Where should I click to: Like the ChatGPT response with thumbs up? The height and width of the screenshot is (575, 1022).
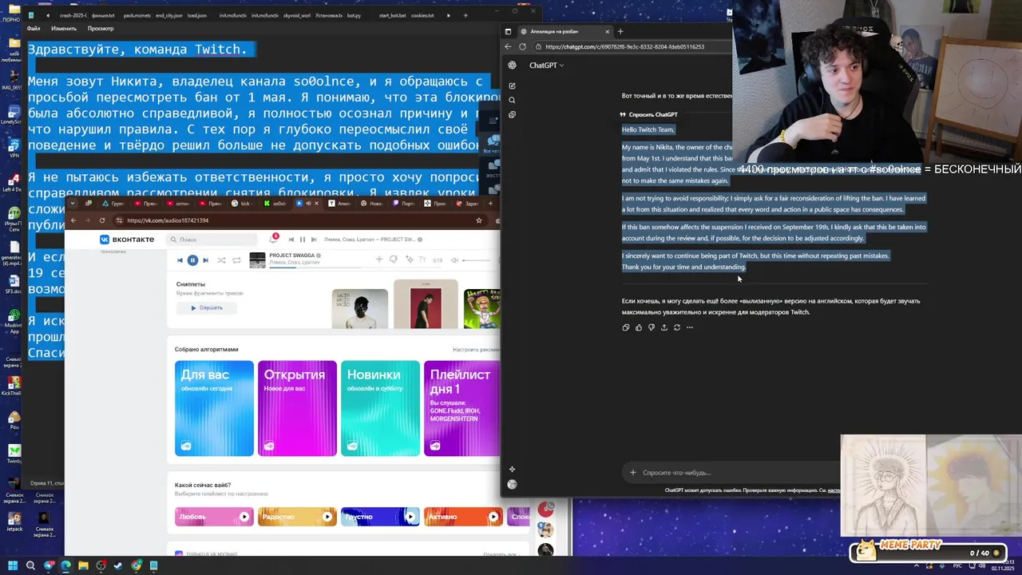point(638,327)
